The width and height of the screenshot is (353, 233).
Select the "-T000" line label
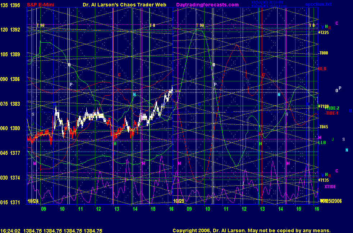click(x=323, y=53)
